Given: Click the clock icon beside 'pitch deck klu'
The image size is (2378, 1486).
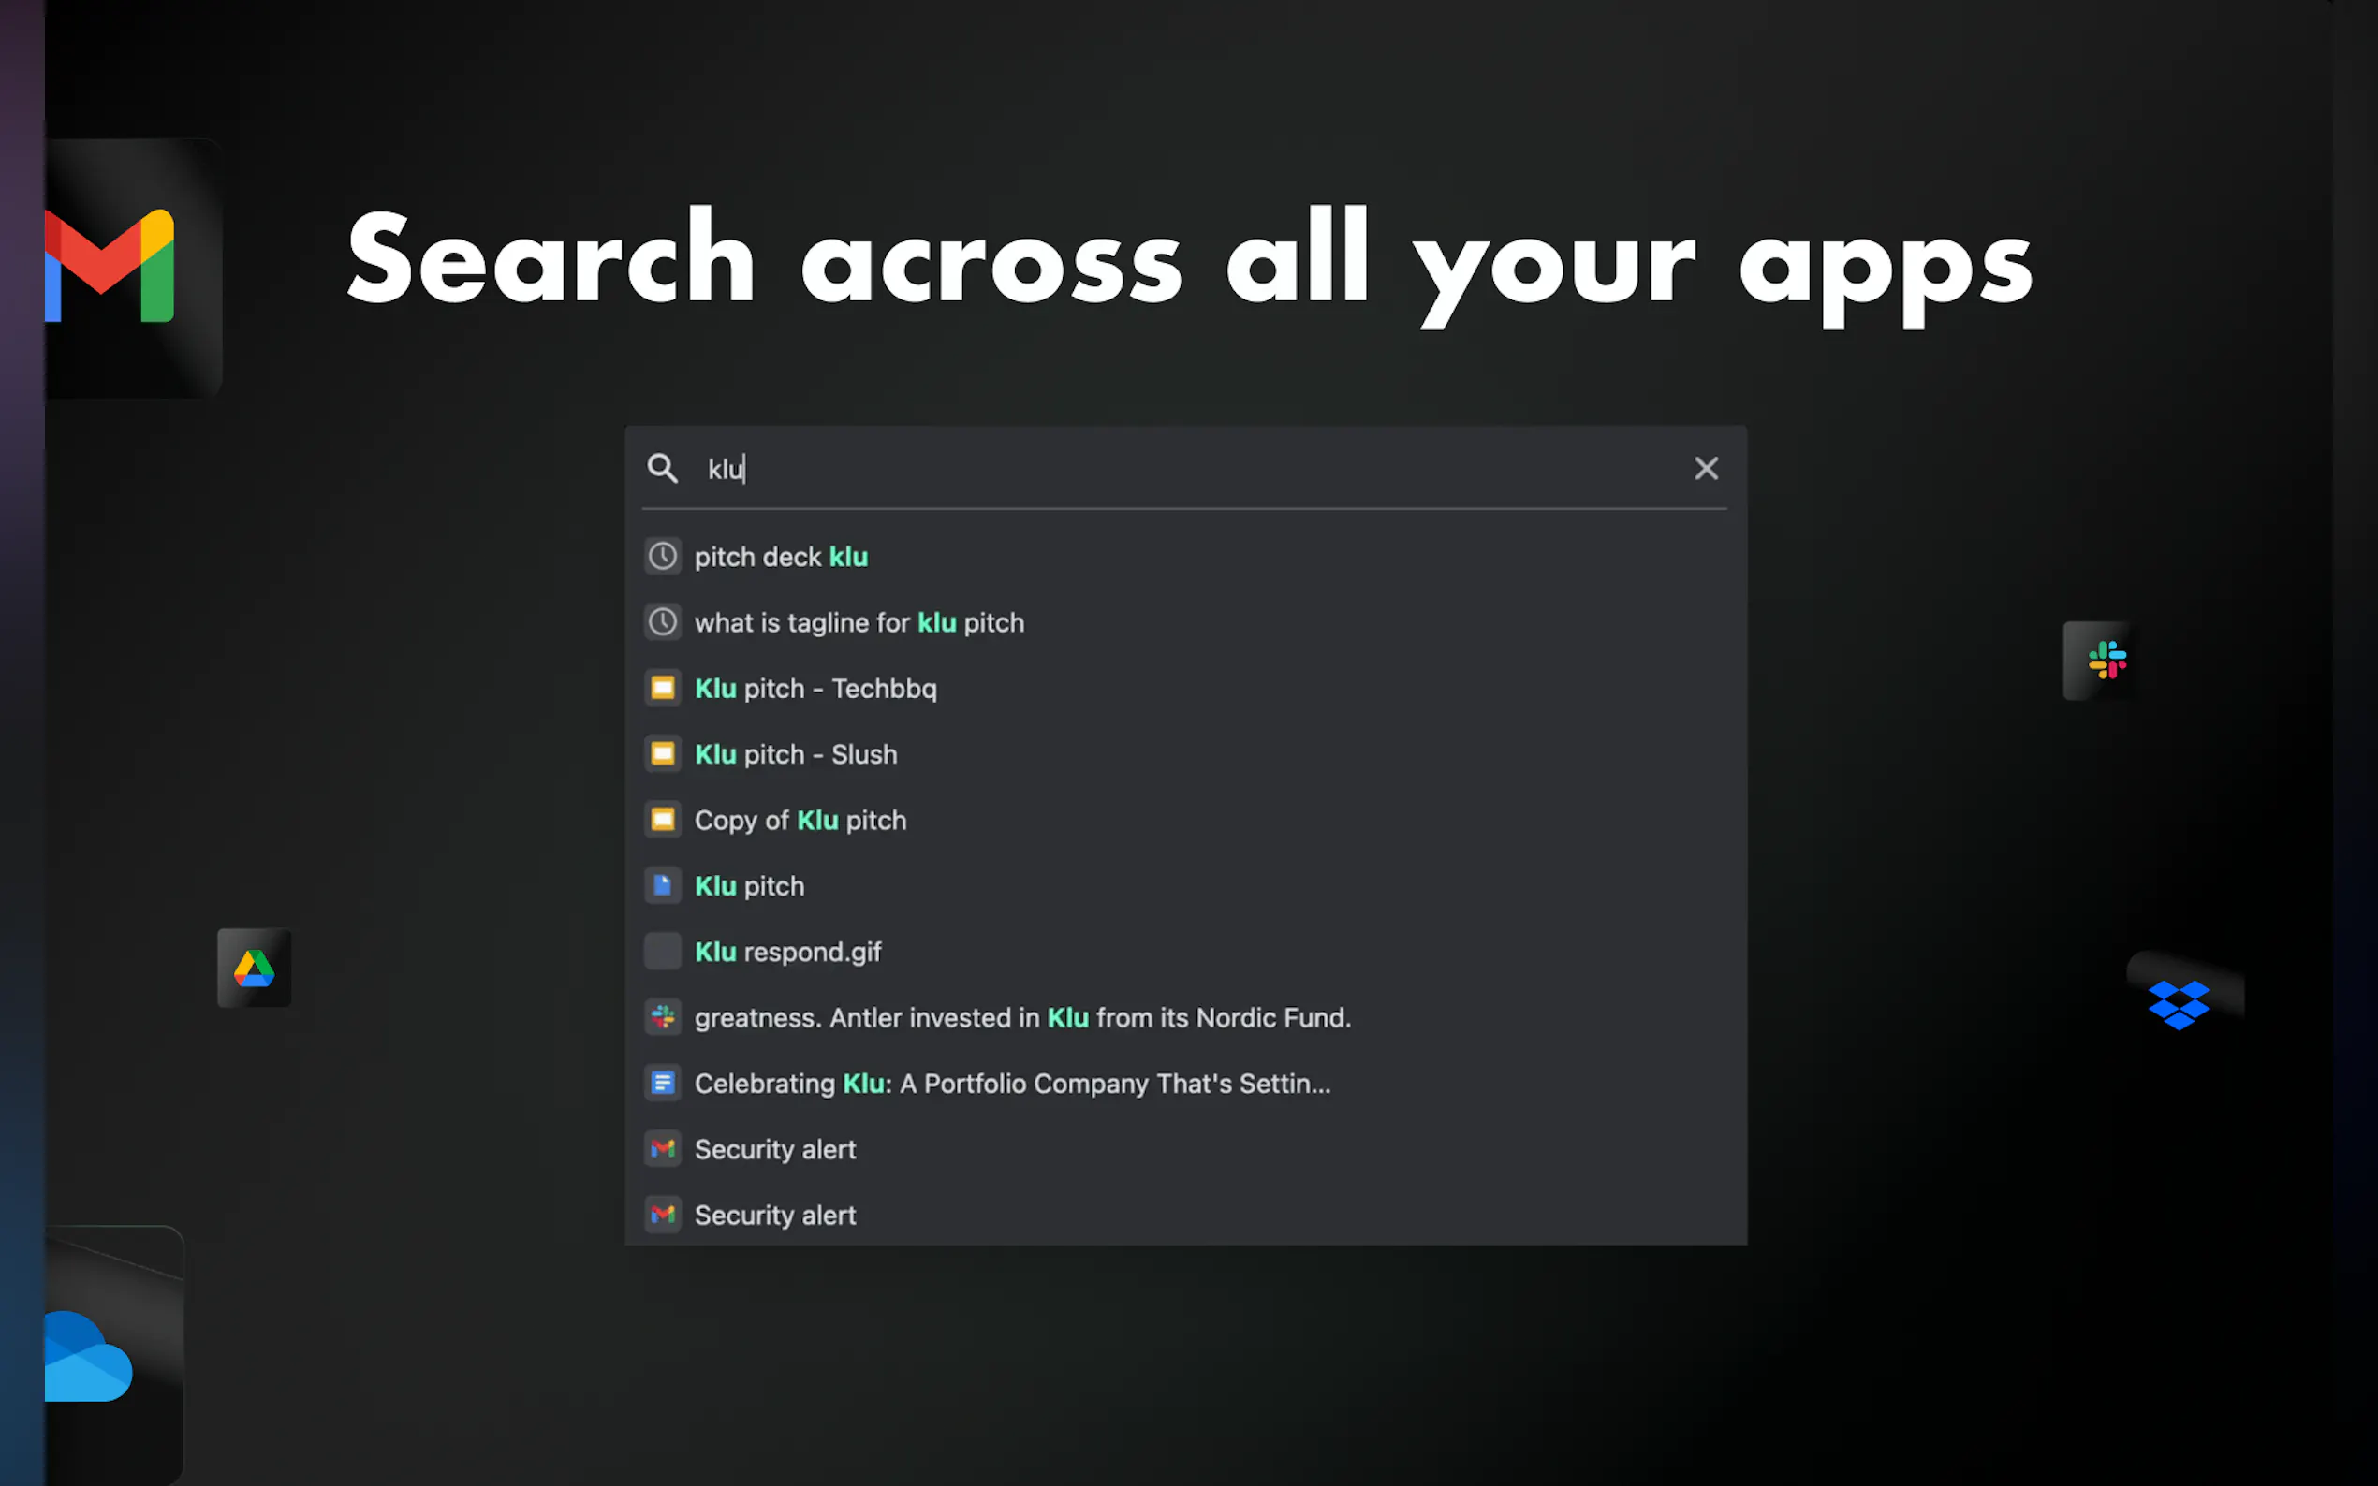Looking at the screenshot, I should (663, 556).
